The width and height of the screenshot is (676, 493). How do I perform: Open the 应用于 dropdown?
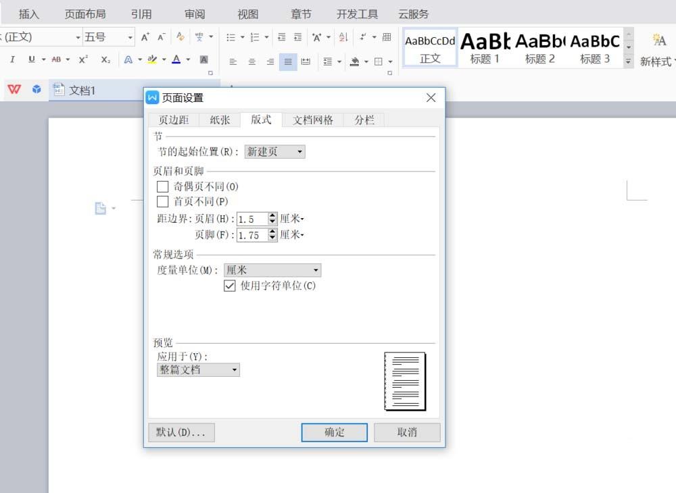click(x=233, y=369)
